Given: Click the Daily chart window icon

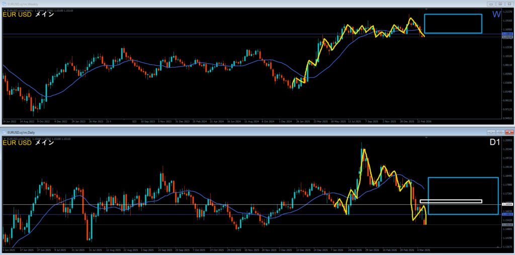Looking at the screenshot, I should coord(5,132).
